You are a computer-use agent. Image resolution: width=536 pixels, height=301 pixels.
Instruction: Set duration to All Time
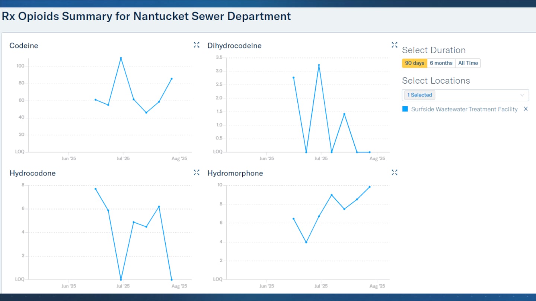tap(468, 63)
